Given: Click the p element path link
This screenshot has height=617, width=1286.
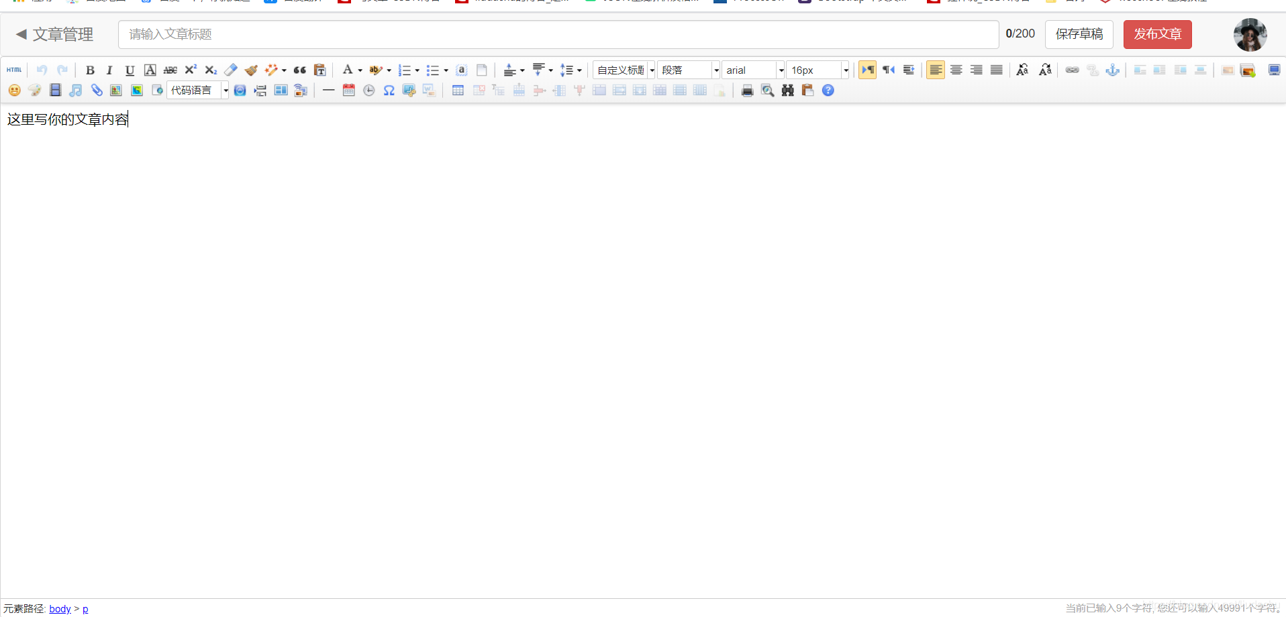Looking at the screenshot, I should pos(85,609).
